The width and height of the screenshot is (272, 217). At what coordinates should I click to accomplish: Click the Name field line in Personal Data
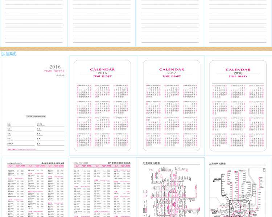click(x=21, y=125)
